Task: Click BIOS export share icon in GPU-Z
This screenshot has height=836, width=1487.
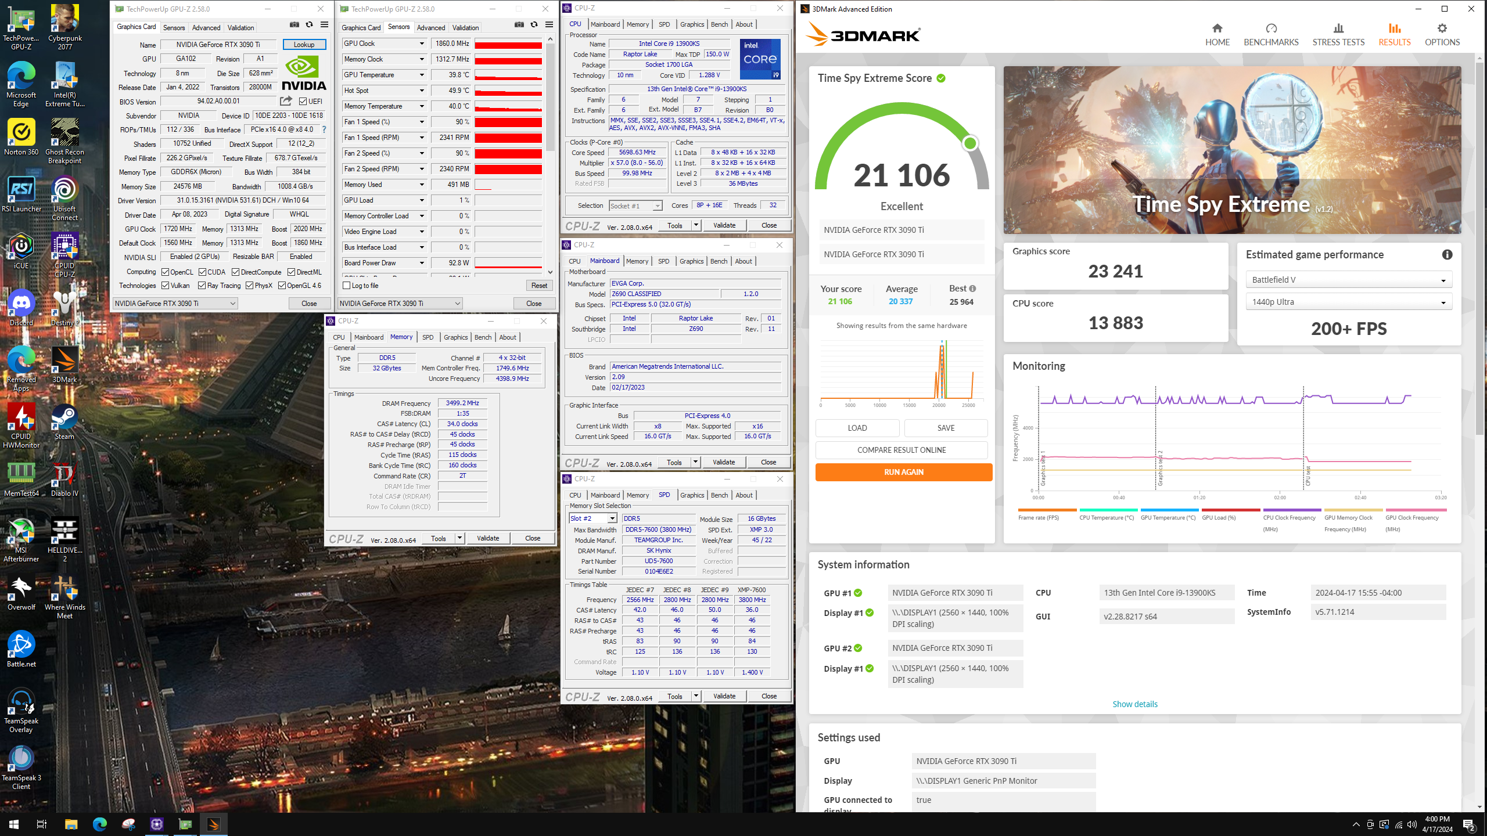Action: click(x=286, y=101)
